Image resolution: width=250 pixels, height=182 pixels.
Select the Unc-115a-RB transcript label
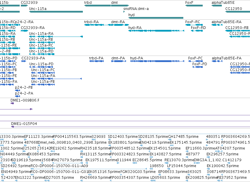pyautogui.click(x=41, y=40)
